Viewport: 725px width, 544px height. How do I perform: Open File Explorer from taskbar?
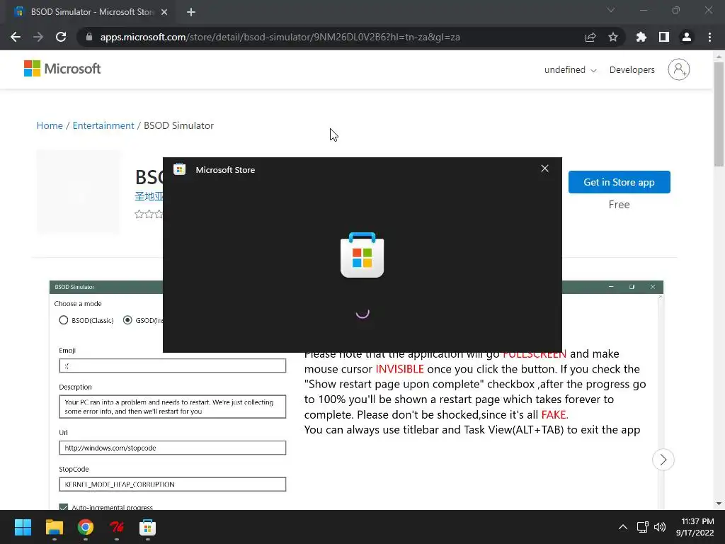click(x=54, y=527)
